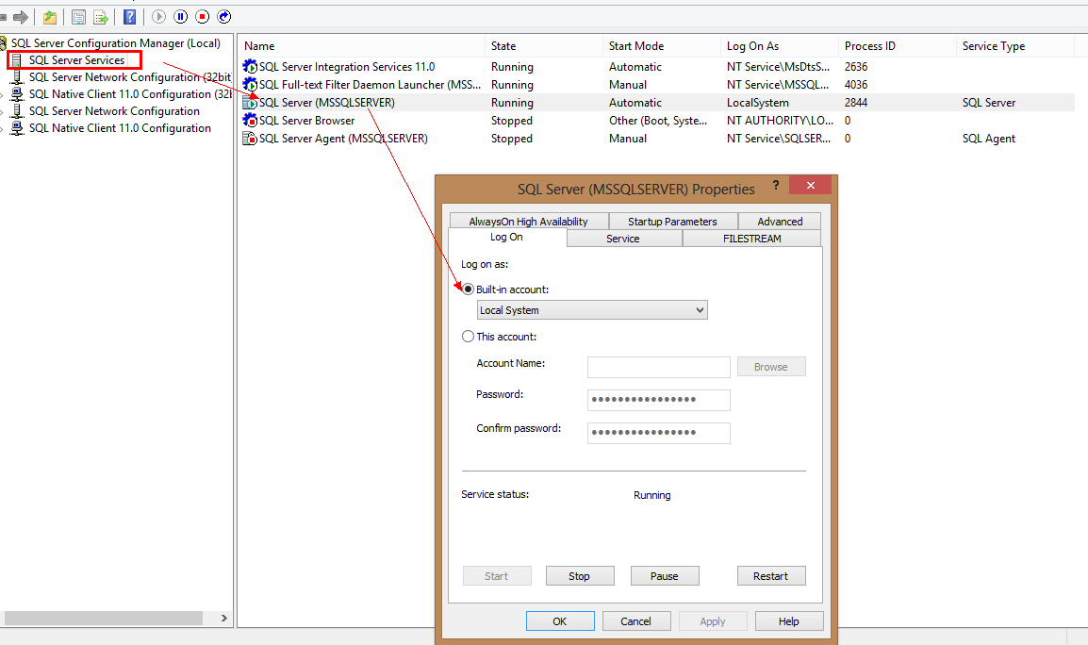Click the SQL Agent service type cell
The height and width of the screenshot is (645, 1088).
coord(988,139)
